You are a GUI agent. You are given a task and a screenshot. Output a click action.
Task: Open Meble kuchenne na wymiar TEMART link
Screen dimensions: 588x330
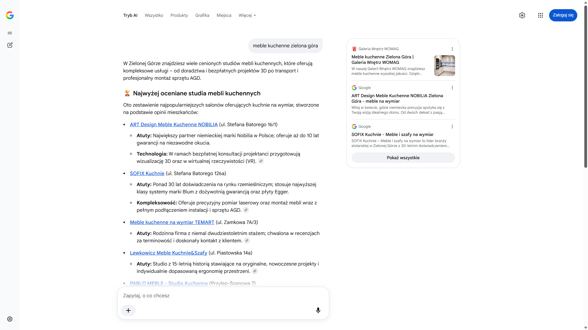point(172,222)
